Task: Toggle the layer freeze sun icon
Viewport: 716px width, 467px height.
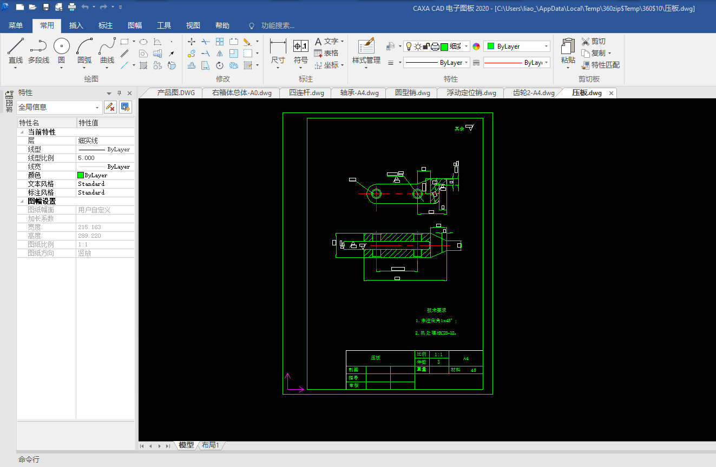Action: click(x=418, y=46)
